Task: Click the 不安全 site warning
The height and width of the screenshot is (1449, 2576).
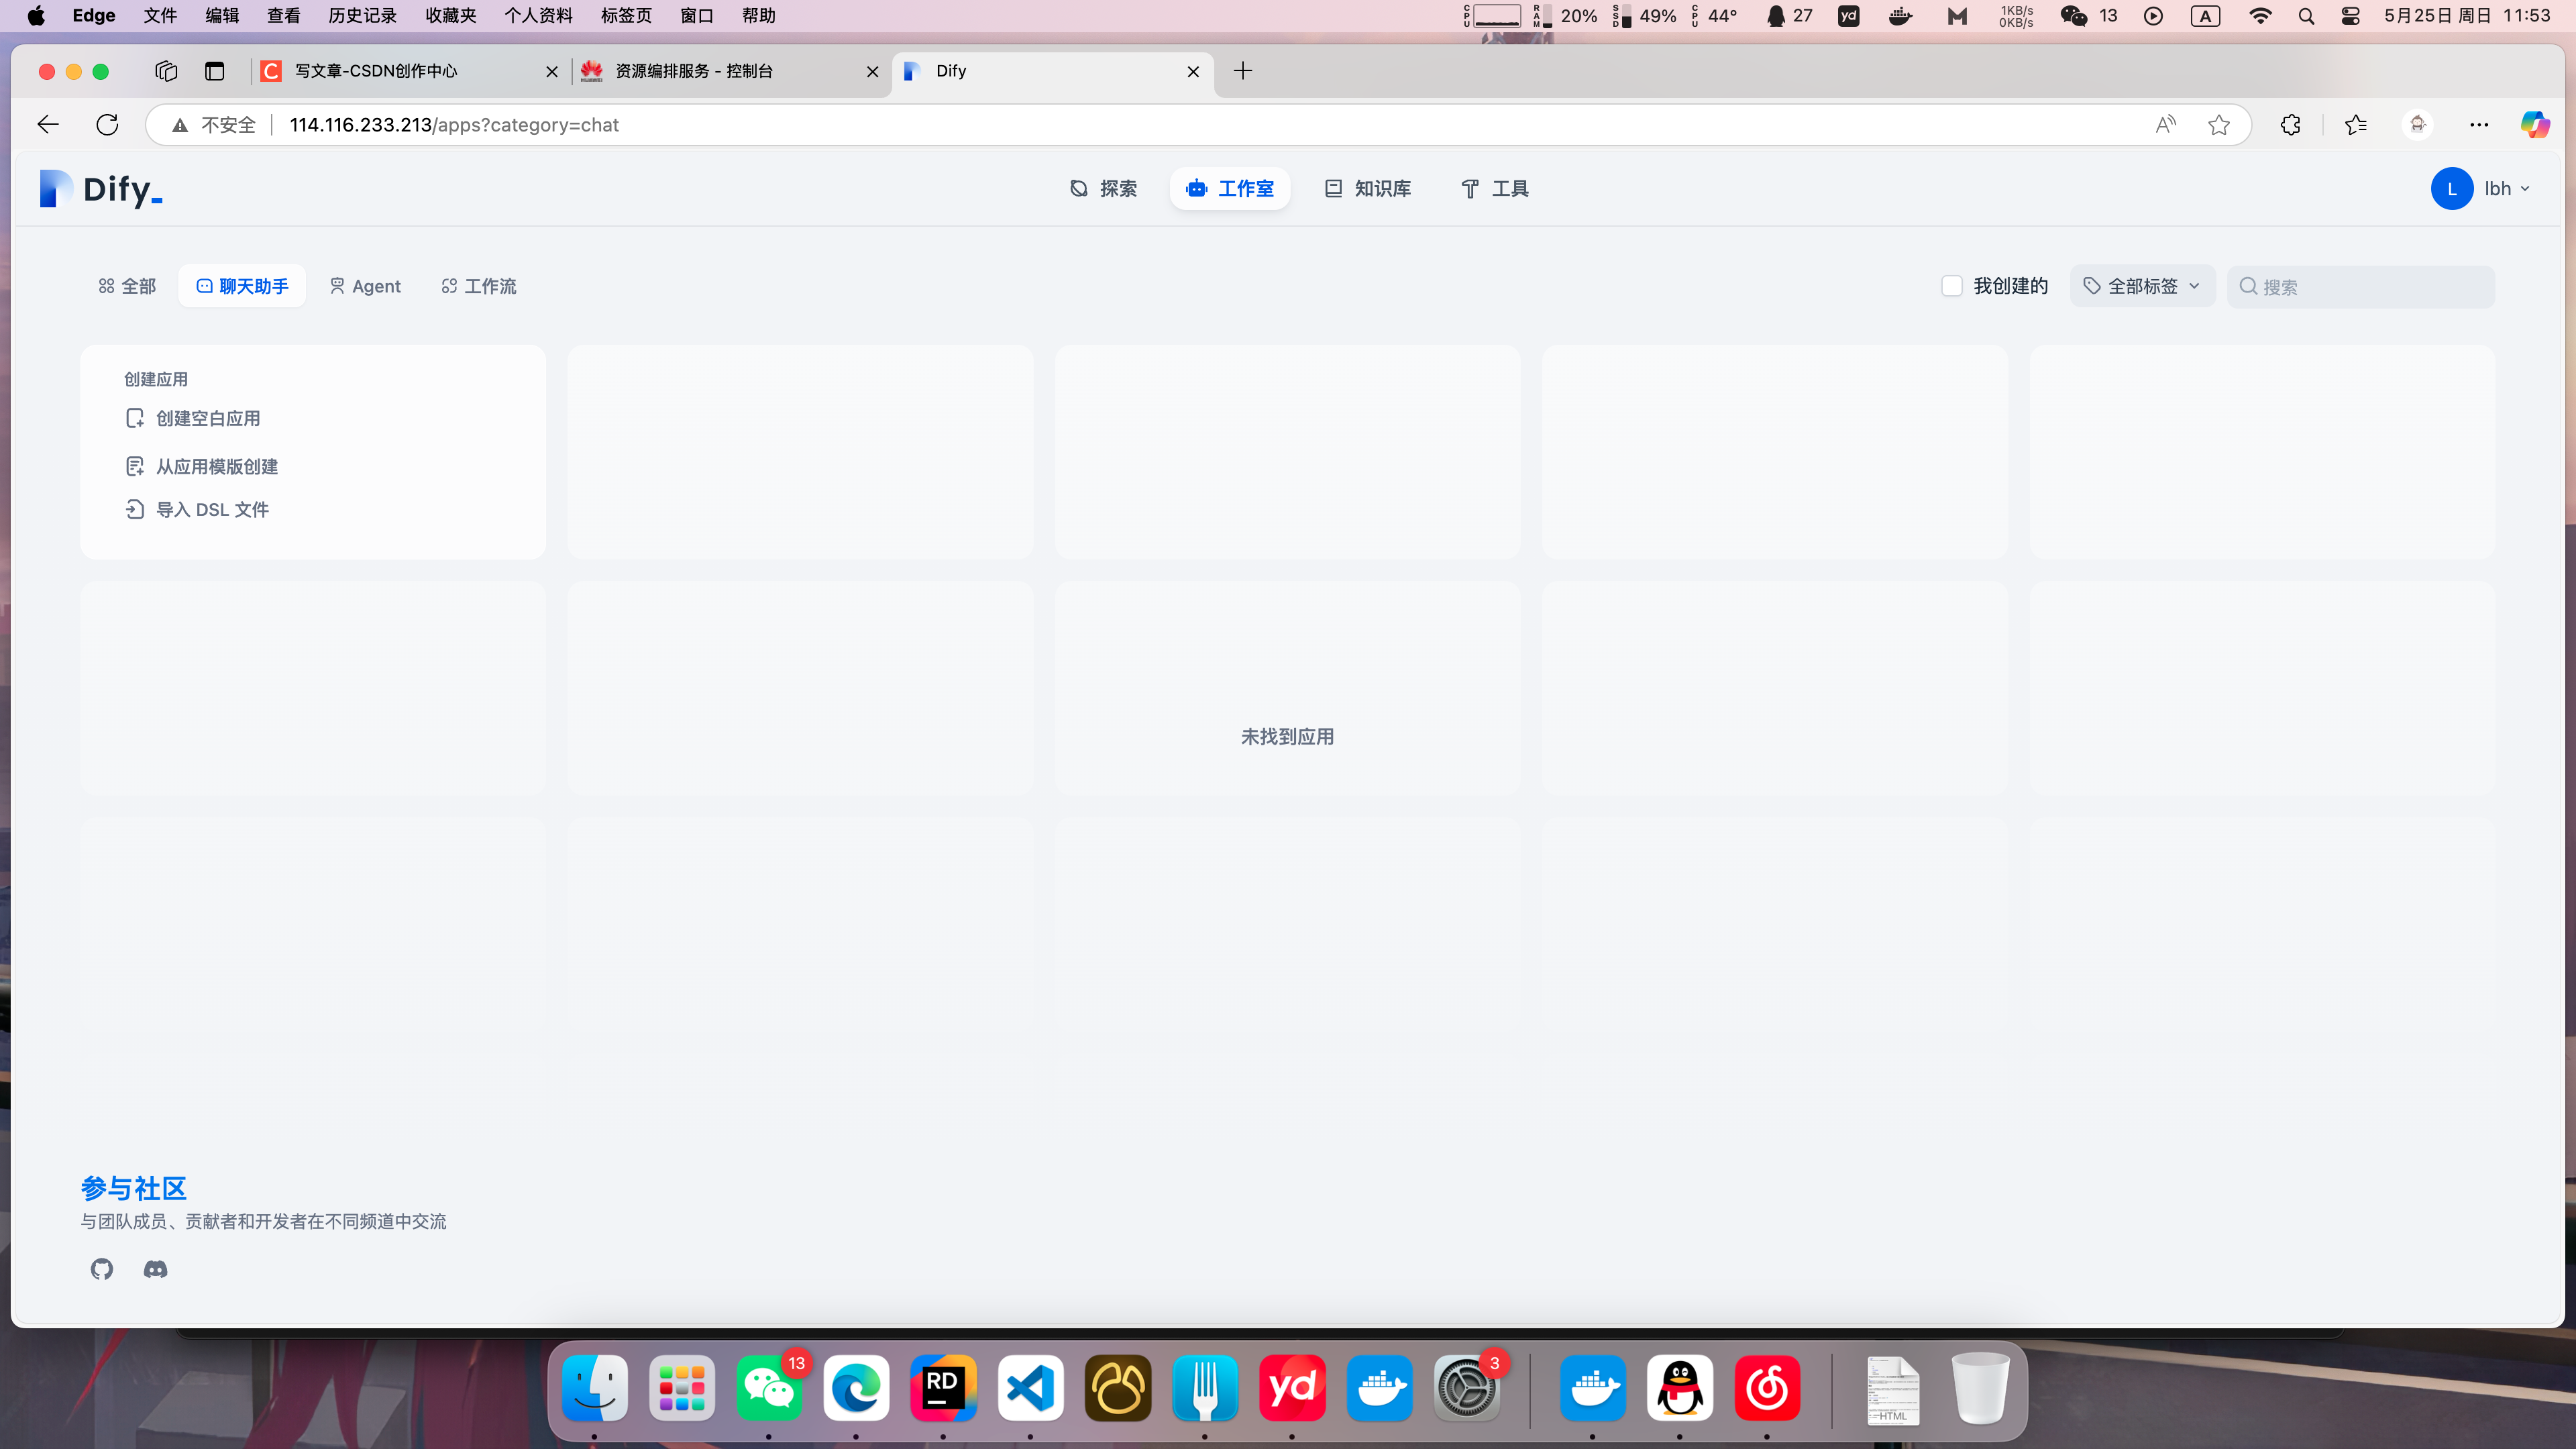Action: (x=213, y=125)
